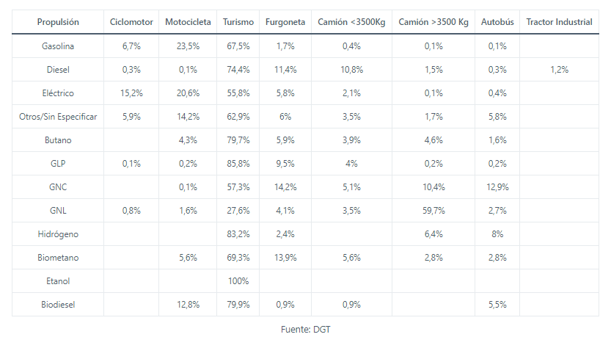Select the 59,7% cell in GNL row
The width and height of the screenshot is (611, 337).
[433, 211]
